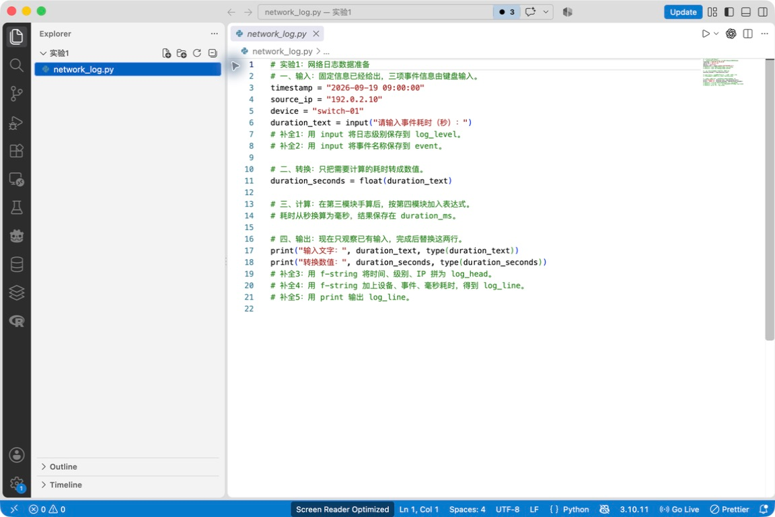This screenshot has width=775, height=517.
Task: Click the Update button
Action: [x=683, y=12]
